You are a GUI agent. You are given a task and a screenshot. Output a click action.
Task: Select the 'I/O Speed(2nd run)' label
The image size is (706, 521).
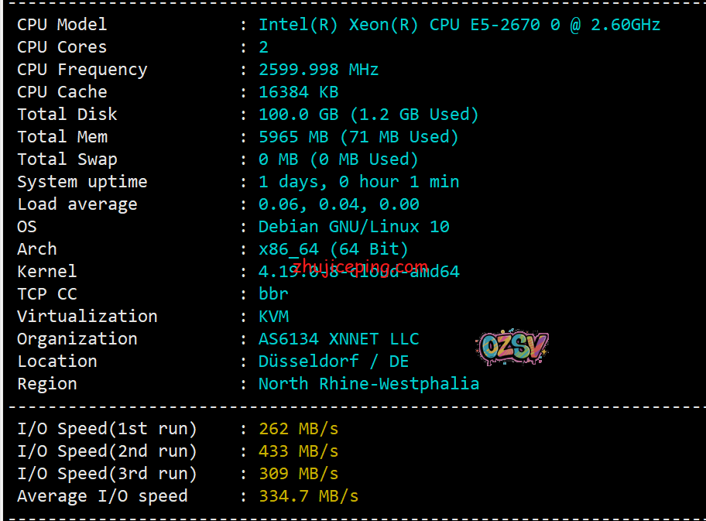[x=107, y=451]
